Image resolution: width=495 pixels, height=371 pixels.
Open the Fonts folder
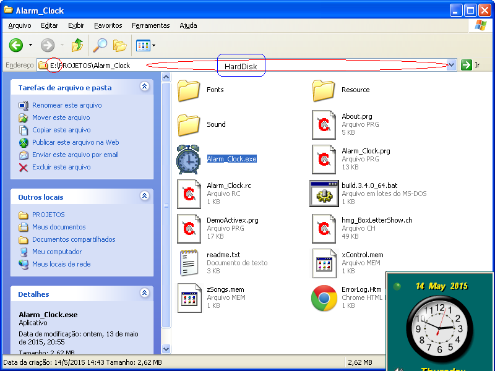189,90
